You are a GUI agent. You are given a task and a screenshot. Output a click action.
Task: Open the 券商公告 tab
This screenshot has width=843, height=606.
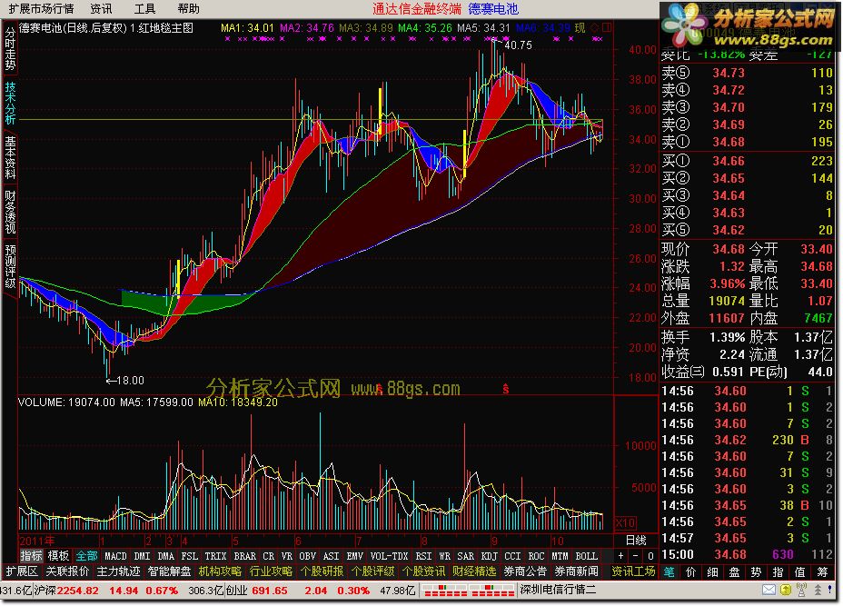(525, 571)
